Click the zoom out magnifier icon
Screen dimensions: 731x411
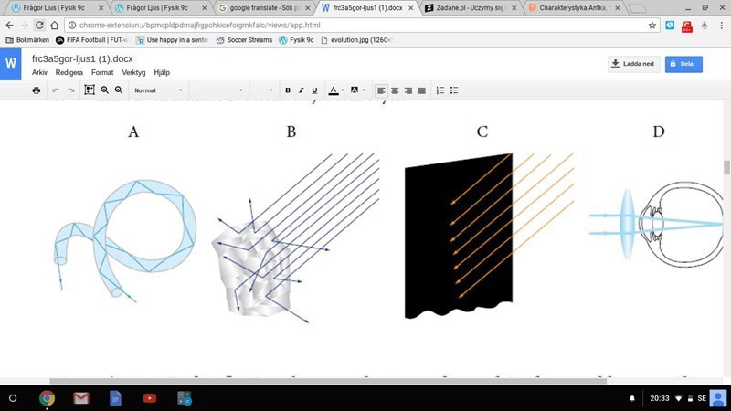[x=119, y=90]
